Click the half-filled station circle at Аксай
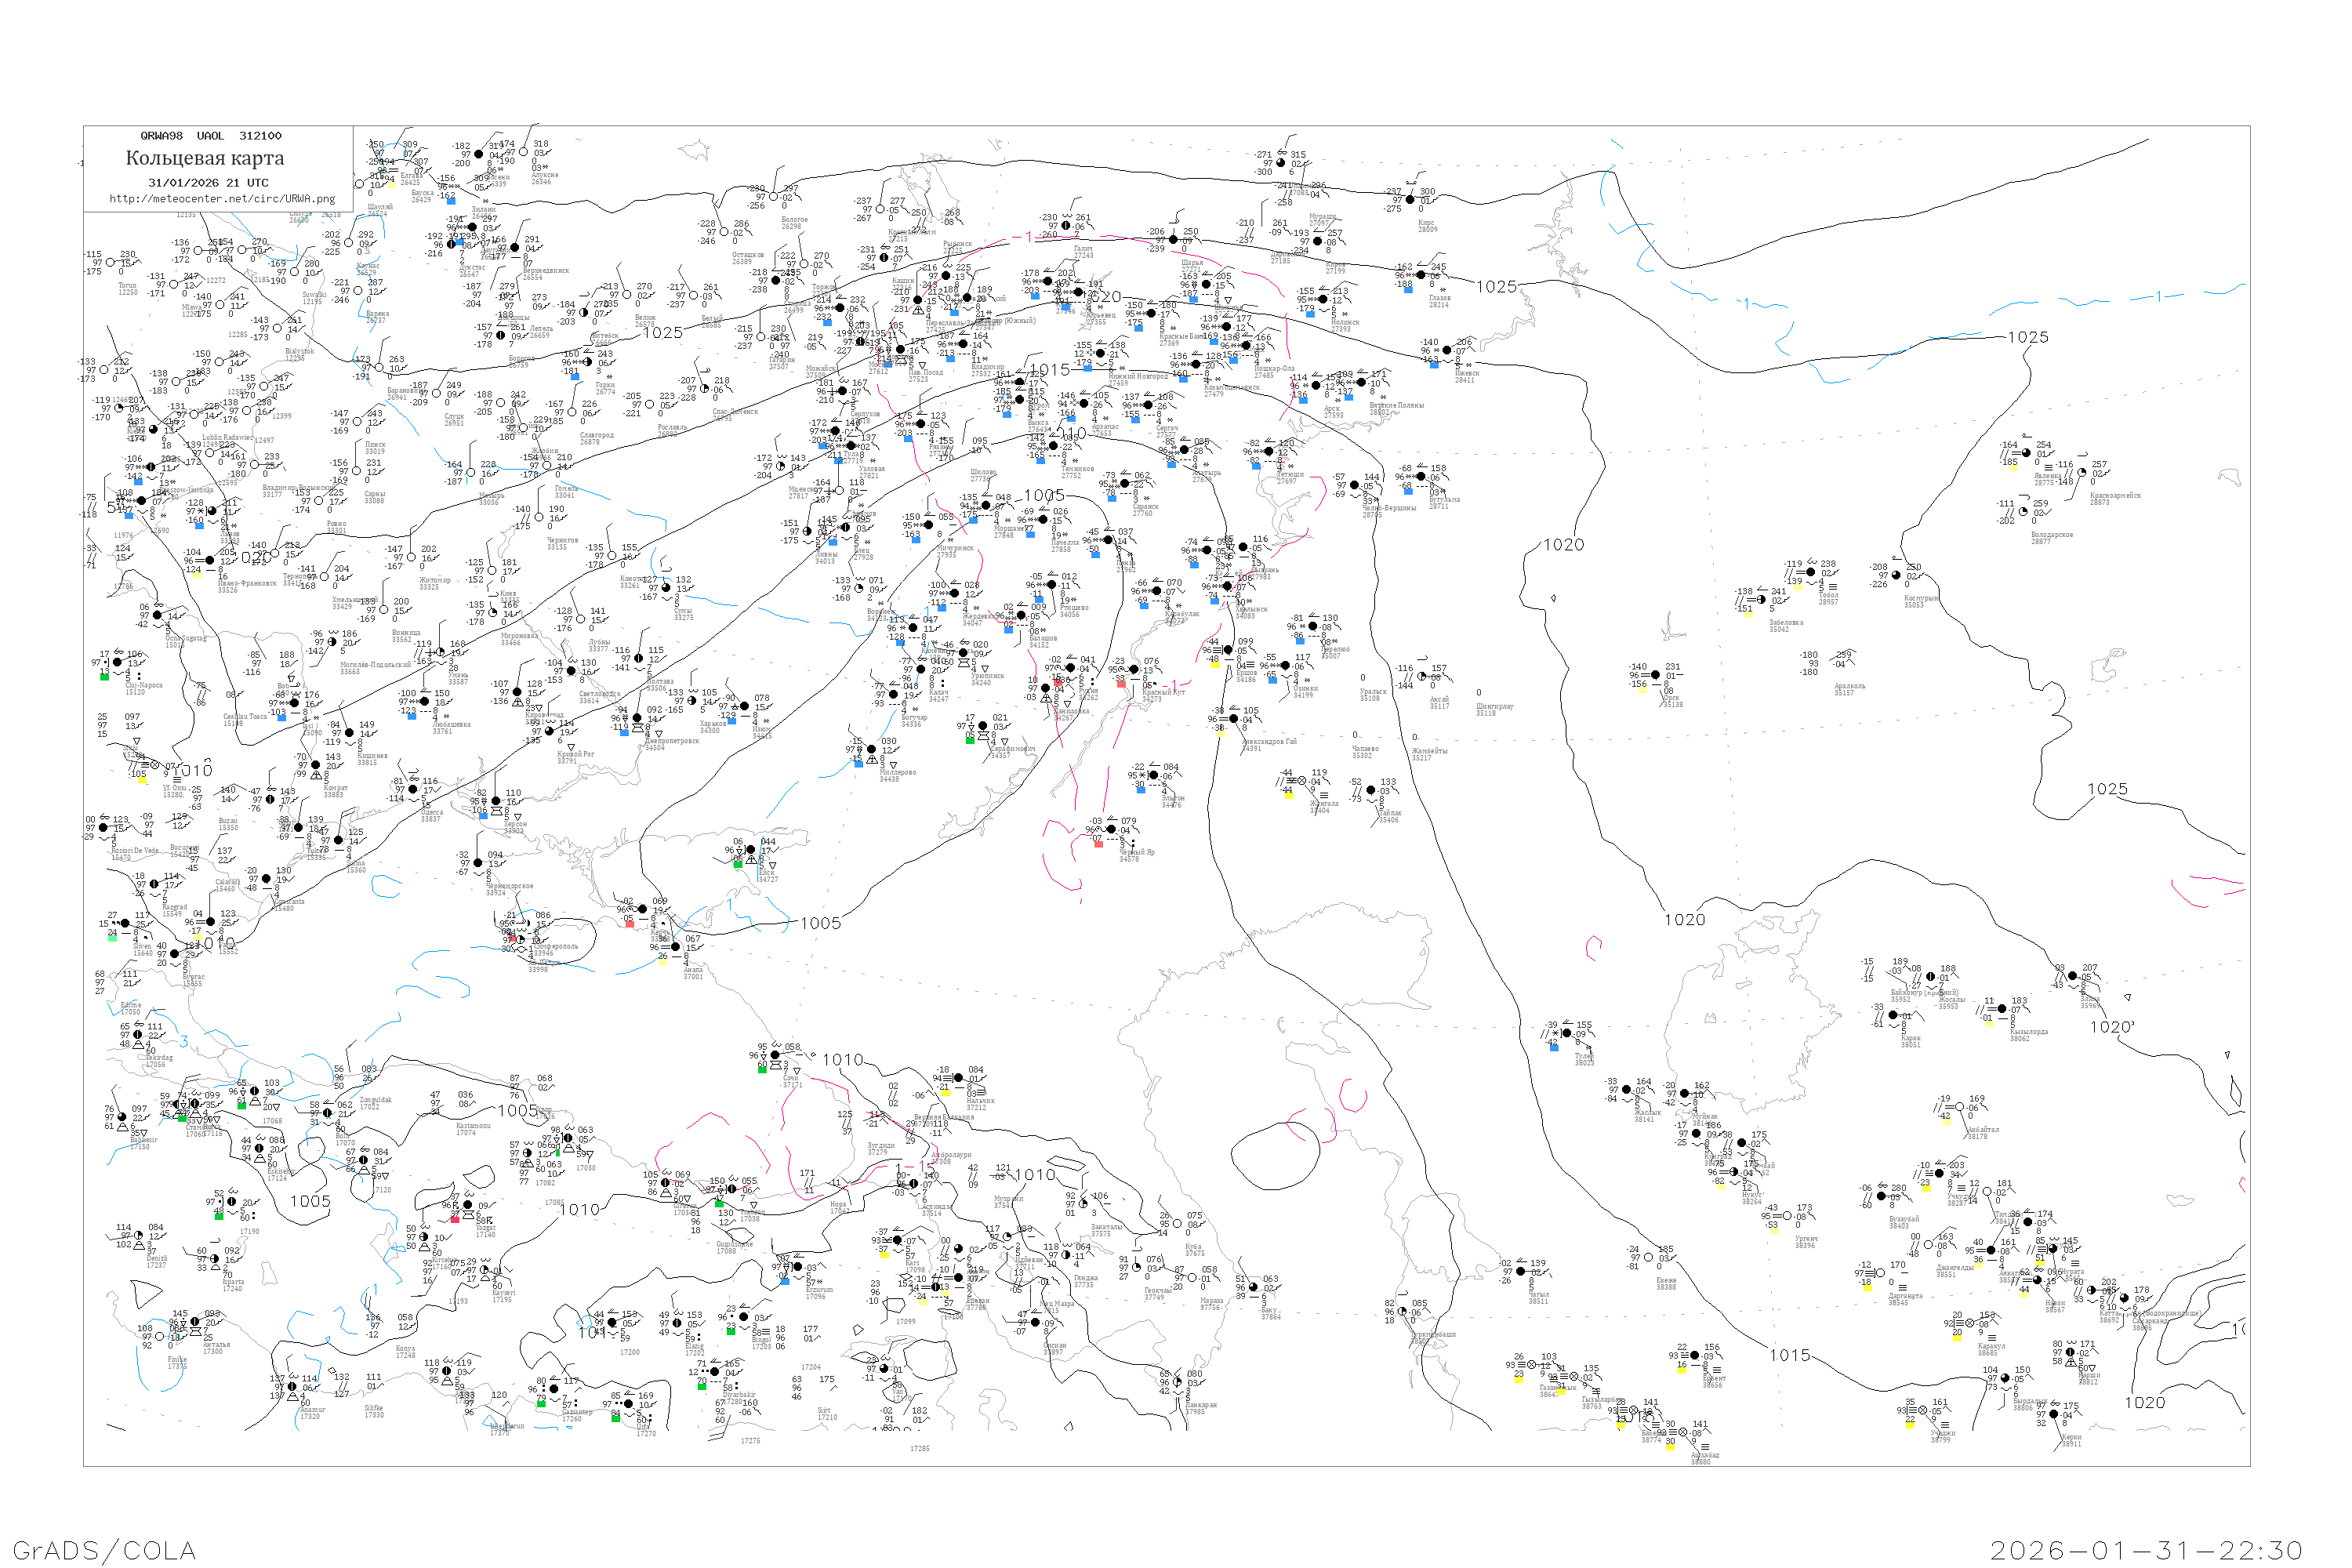2352x1568 pixels. point(1421,677)
